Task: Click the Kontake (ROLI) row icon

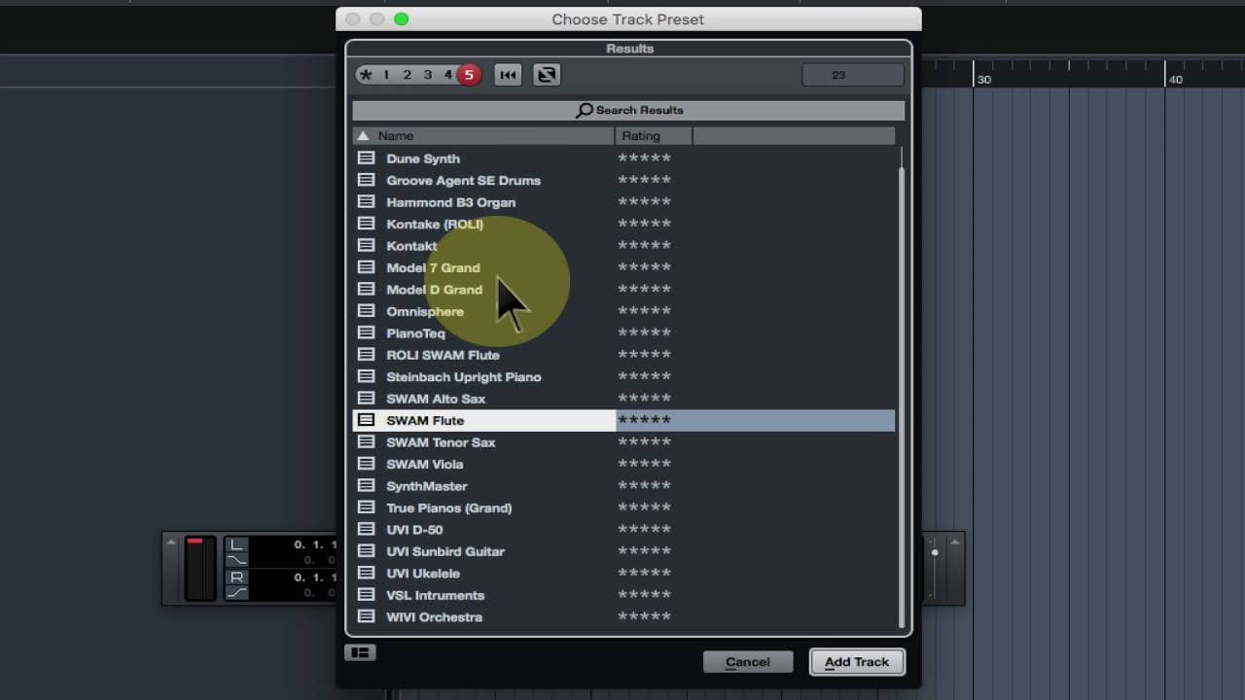Action: click(366, 224)
